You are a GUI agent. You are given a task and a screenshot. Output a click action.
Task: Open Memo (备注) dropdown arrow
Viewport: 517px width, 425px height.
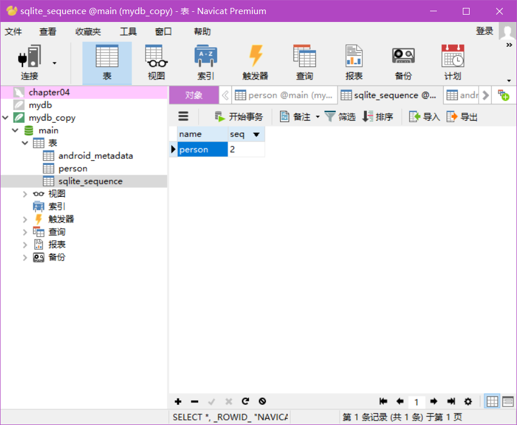(318, 117)
